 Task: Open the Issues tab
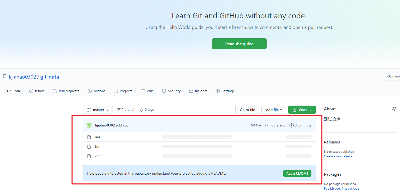37,91
